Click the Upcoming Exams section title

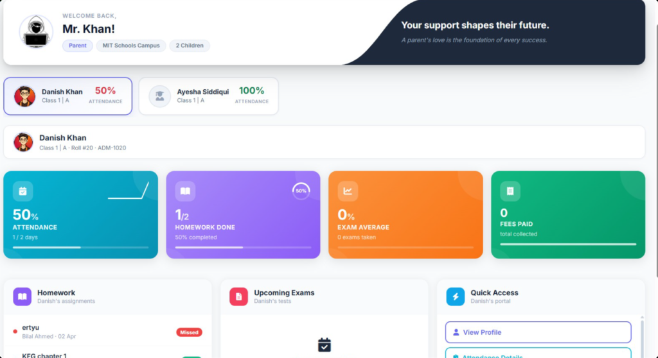tap(284, 293)
